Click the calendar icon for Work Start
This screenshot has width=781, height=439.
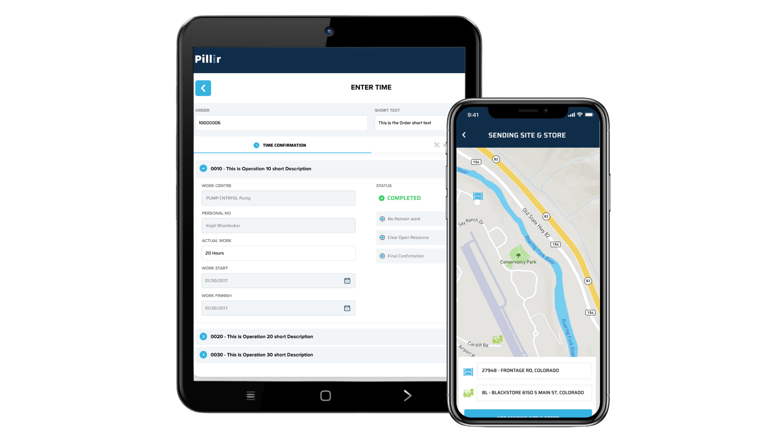pyautogui.click(x=347, y=281)
